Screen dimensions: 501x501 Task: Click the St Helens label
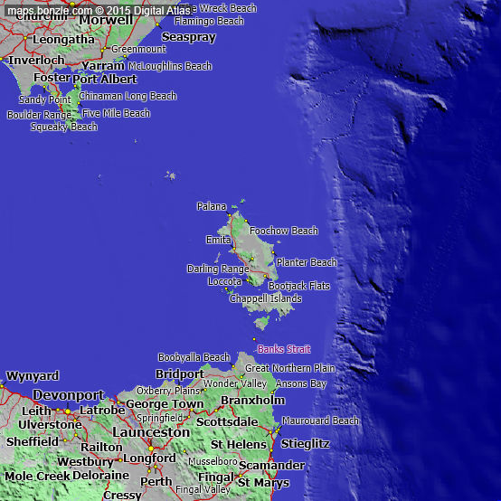pyautogui.click(x=239, y=444)
